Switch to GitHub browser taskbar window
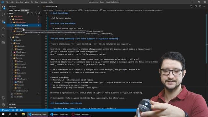The image size is (208, 117). point(81,114)
